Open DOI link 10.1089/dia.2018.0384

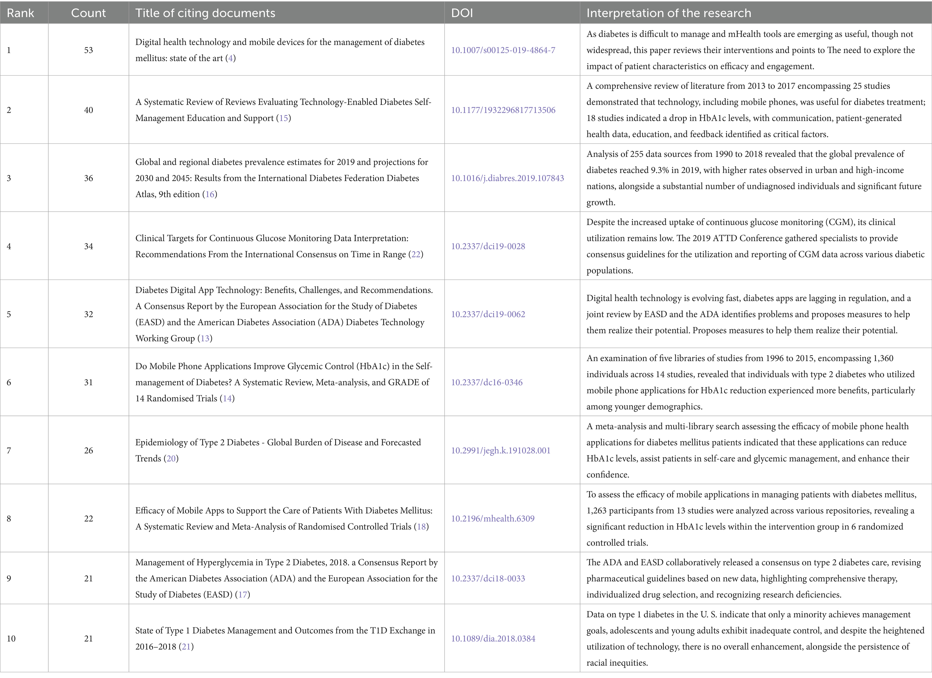point(493,639)
